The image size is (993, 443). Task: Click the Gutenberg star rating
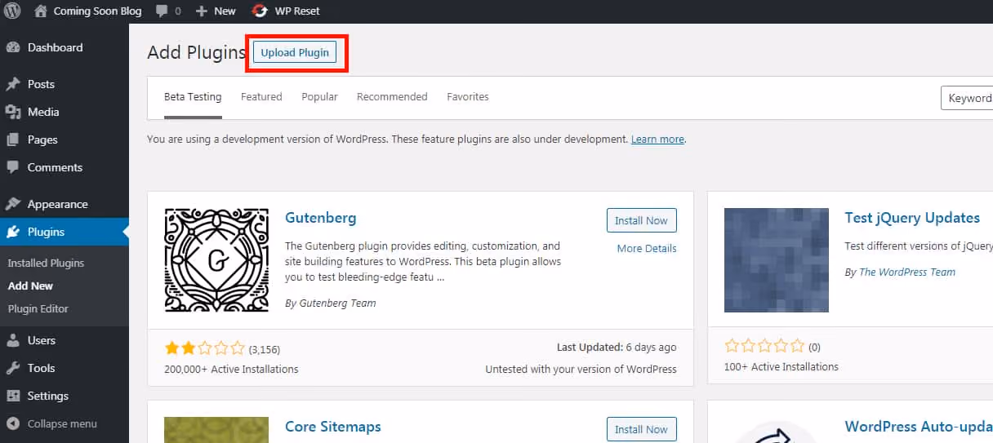[204, 349]
